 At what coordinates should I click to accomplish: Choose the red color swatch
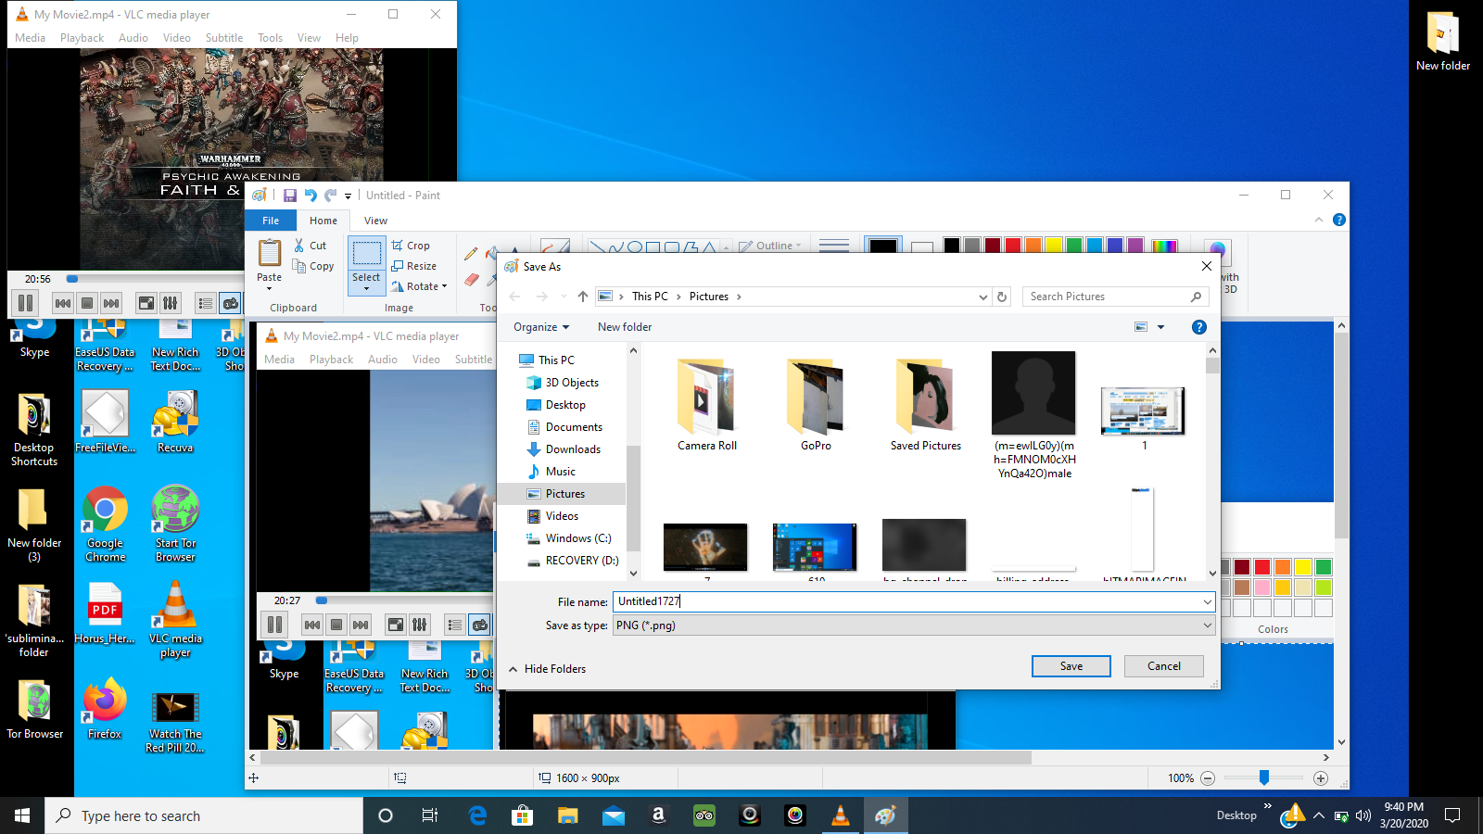(1013, 246)
